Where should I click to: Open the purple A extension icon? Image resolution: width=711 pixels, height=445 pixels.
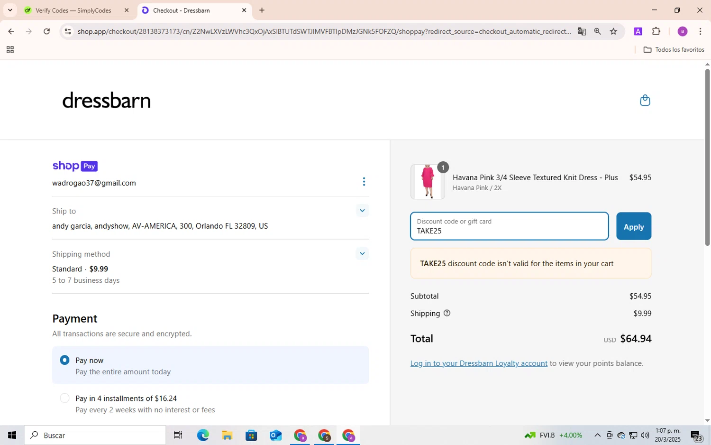pos(638,31)
